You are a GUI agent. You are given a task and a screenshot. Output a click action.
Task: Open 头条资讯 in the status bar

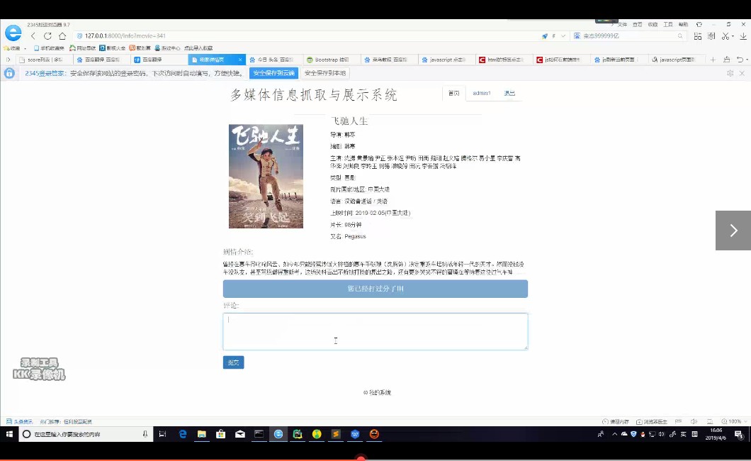point(20,422)
